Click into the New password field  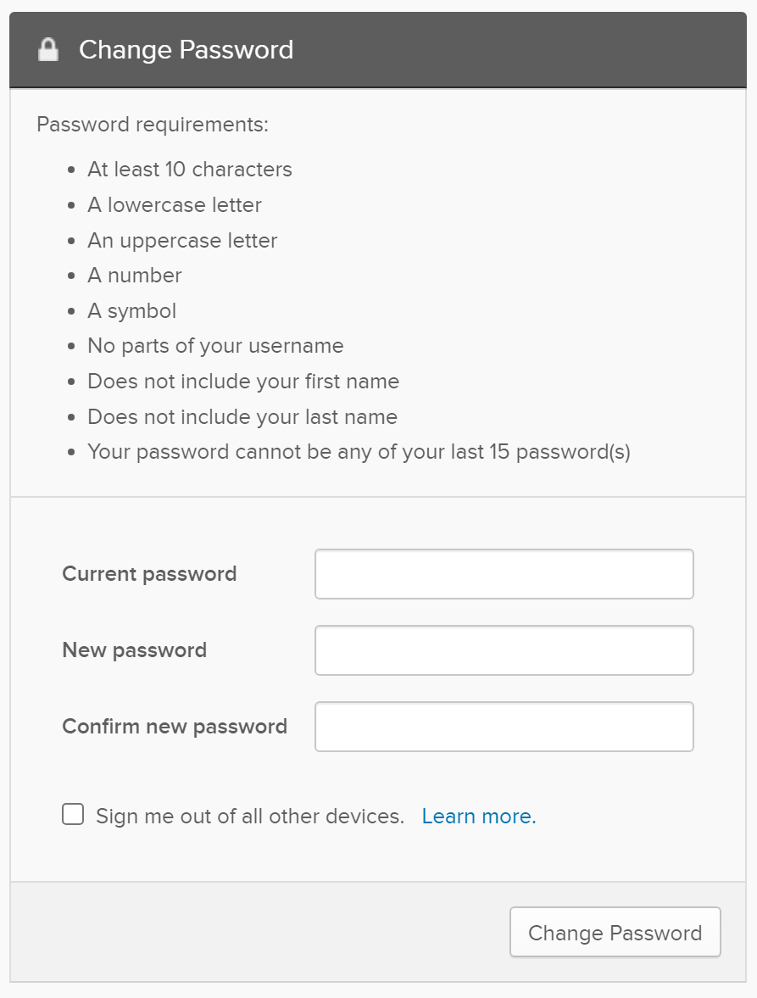504,650
